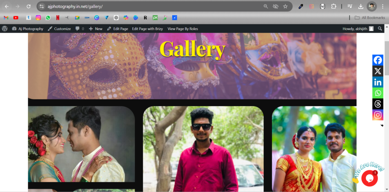
Task: Open the All Bookmarks folder
Action: coord(370,17)
